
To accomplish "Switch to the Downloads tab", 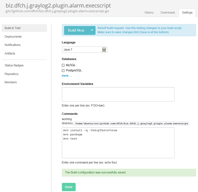I will click(x=168, y=13).
